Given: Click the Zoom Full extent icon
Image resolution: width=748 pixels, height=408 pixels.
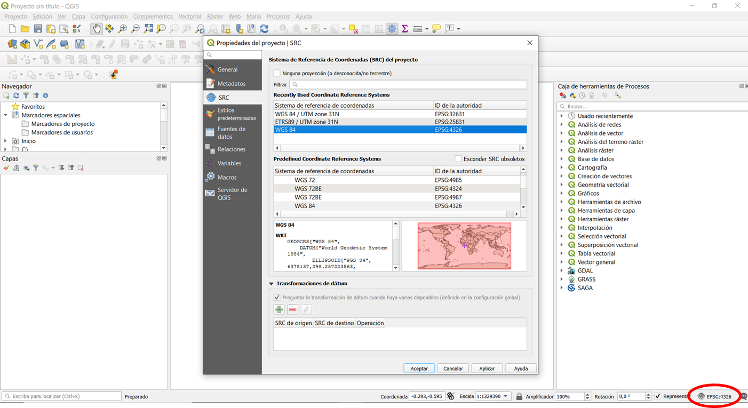Looking at the screenshot, I should tap(148, 29).
